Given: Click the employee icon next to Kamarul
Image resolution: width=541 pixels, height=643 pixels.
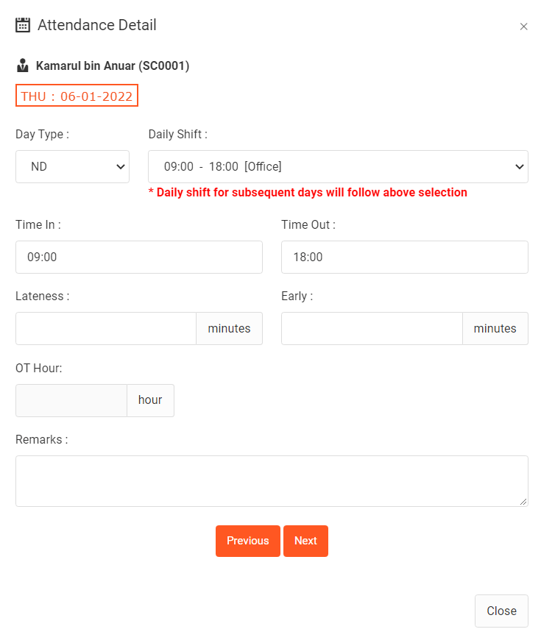Looking at the screenshot, I should (23, 65).
